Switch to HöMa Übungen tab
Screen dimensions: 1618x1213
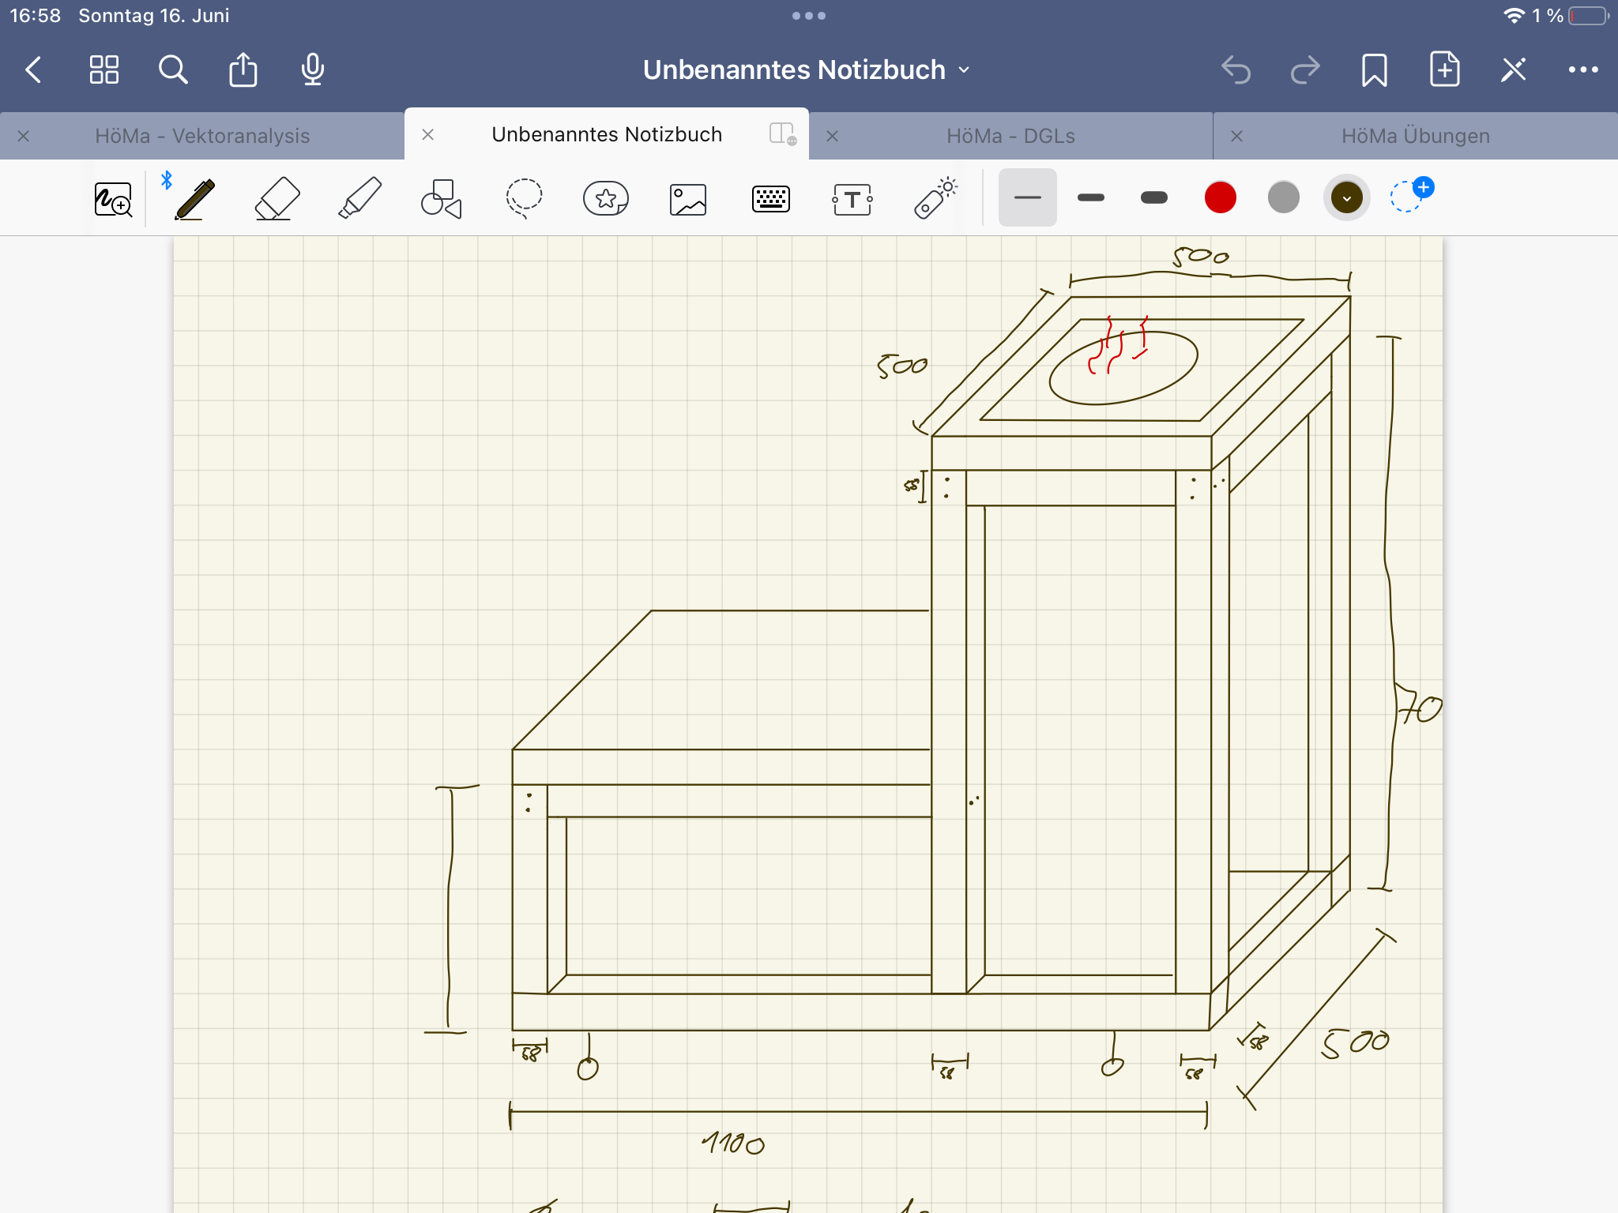1415,136
